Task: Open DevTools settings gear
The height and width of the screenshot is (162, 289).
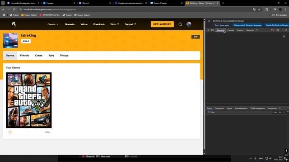Action: (278, 30)
